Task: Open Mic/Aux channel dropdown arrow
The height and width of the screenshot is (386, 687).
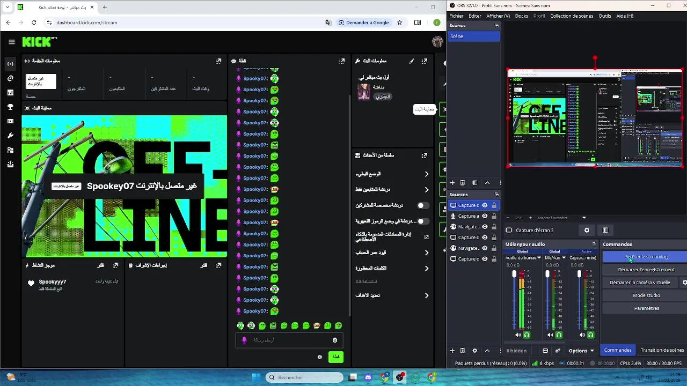Action: point(564,258)
